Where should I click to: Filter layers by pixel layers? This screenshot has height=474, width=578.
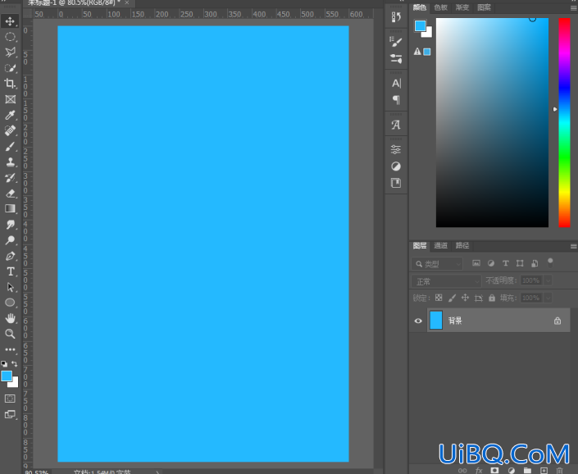click(476, 263)
